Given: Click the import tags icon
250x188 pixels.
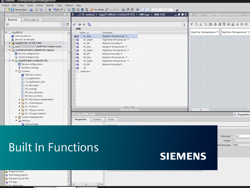Looking at the screenshot, I should tap(84, 24).
